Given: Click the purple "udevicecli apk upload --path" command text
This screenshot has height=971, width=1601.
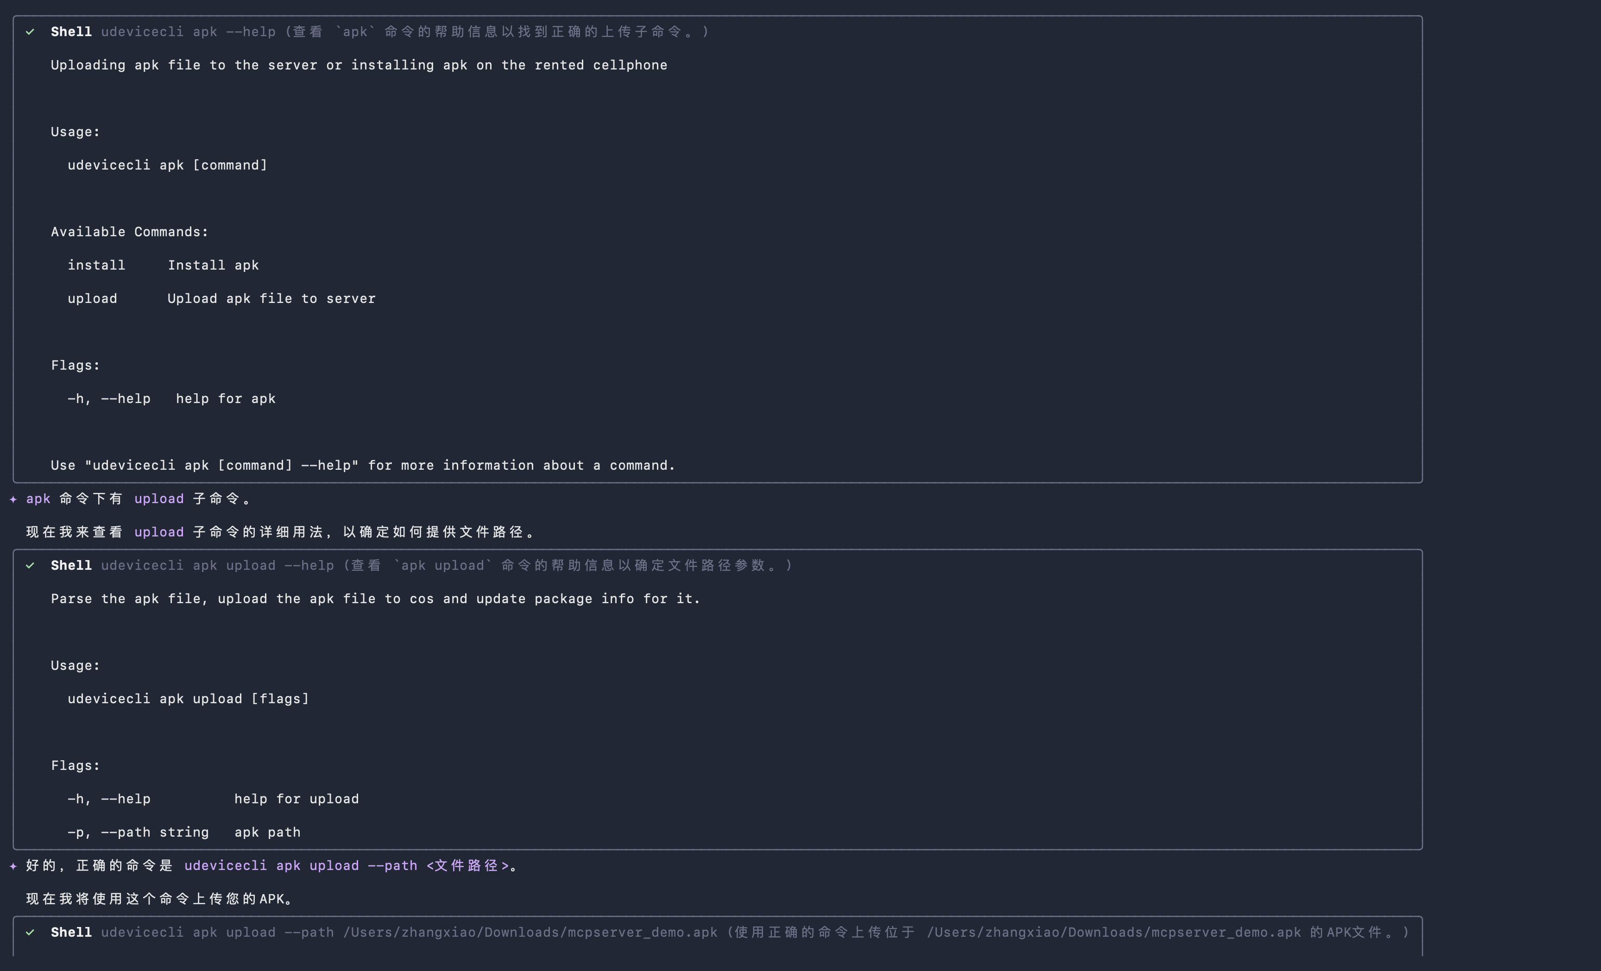Looking at the screenshot, I should [x=300, y=866].
